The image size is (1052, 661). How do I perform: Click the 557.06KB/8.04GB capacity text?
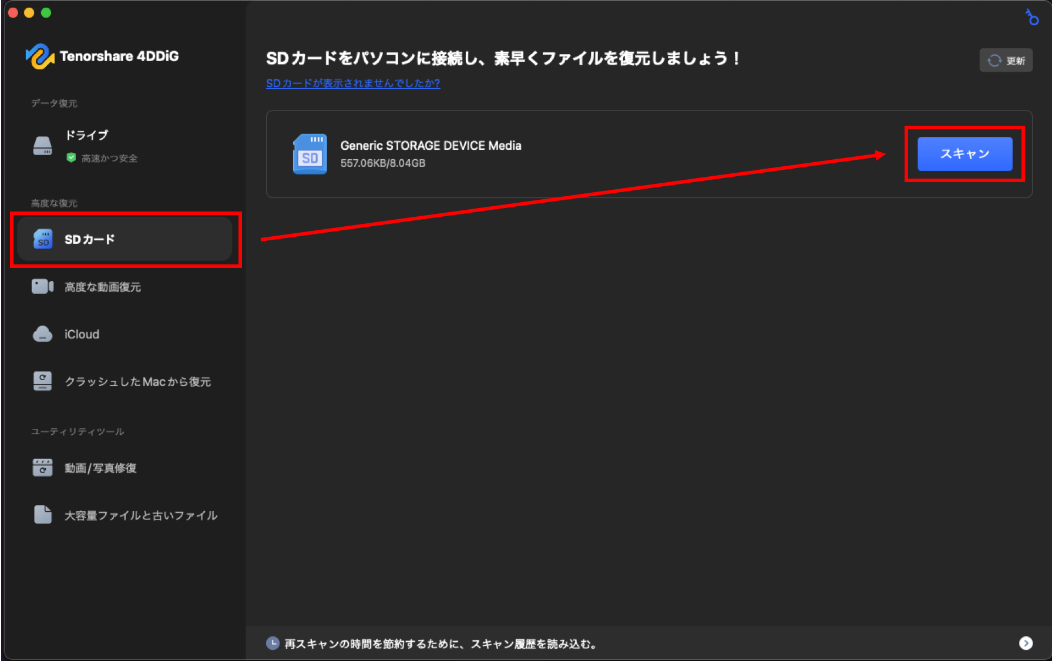click(383, 163)
